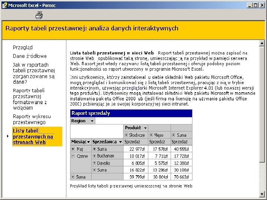
Task: Click the Excel Help icon in title bar
Action: click(x=4, y=5)
